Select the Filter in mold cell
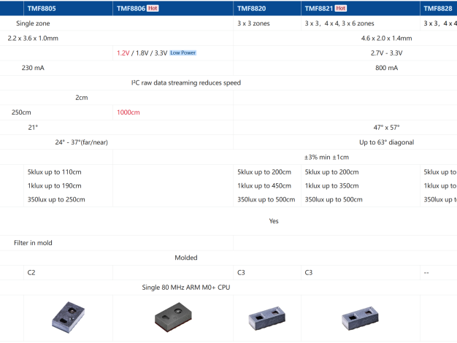This screenshot has width=457, height=343. coord(33,242)
